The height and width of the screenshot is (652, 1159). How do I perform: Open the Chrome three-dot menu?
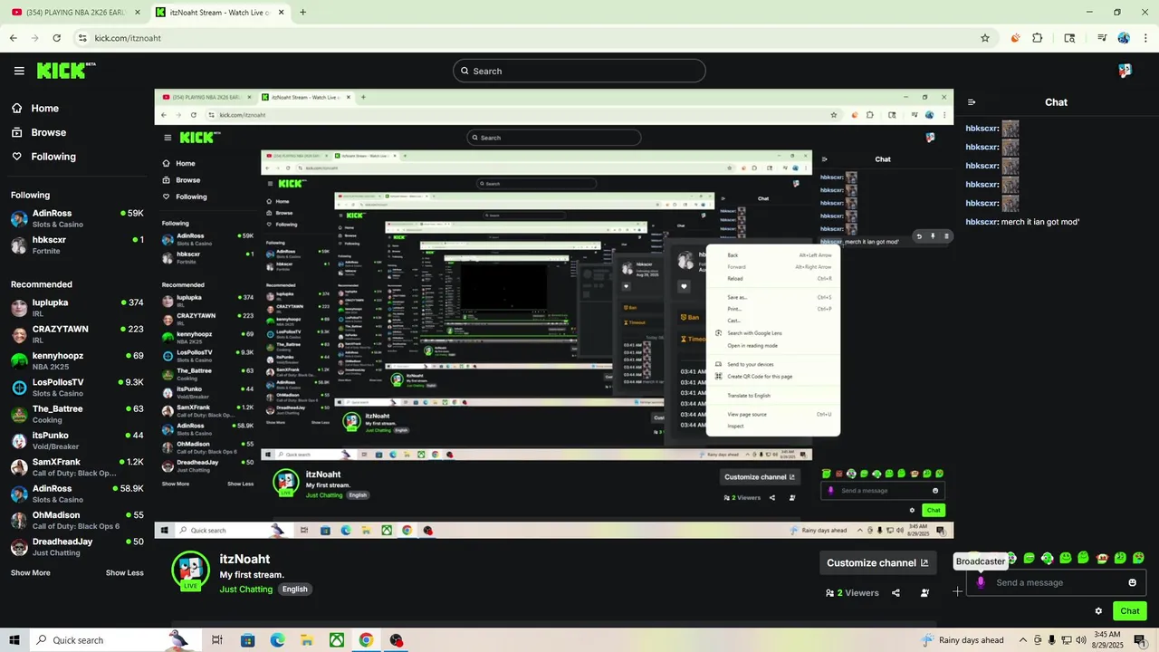(x=1145, y=38)
